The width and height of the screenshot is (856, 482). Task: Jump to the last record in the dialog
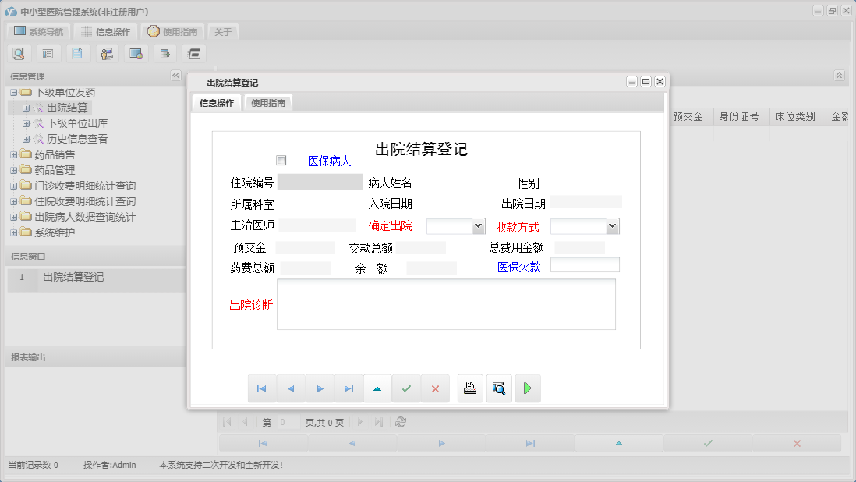[x=348, y=388]
